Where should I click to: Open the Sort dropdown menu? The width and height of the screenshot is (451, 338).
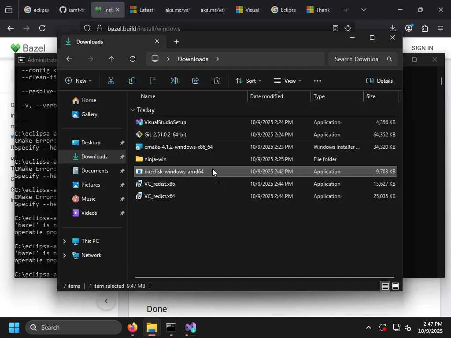point(248,81)
